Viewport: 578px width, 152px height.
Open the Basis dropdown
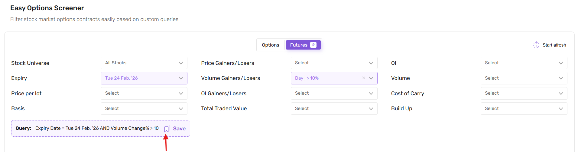(144, 108)
